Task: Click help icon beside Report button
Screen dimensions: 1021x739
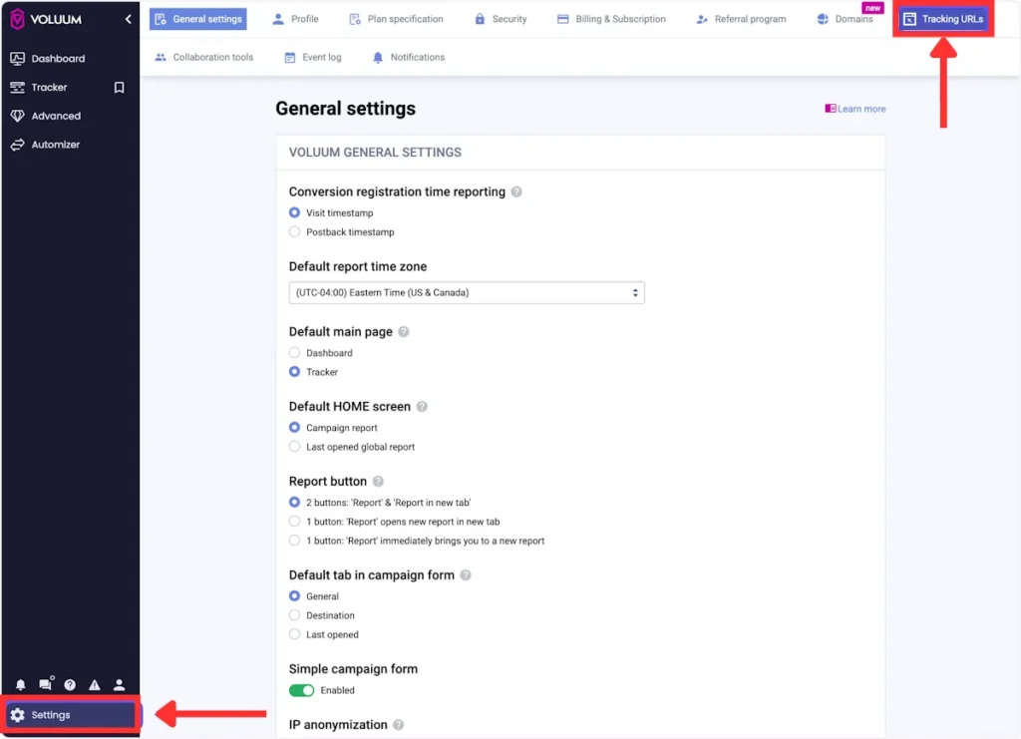Action: pyautogui.click(x=378, y=481)
